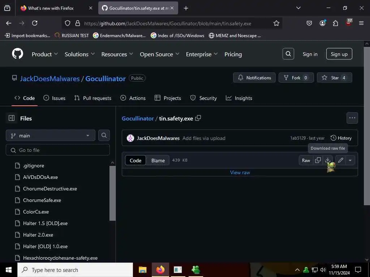Open the volume speaker tray icon
This screenshot has height=277, width=370.
323,270
